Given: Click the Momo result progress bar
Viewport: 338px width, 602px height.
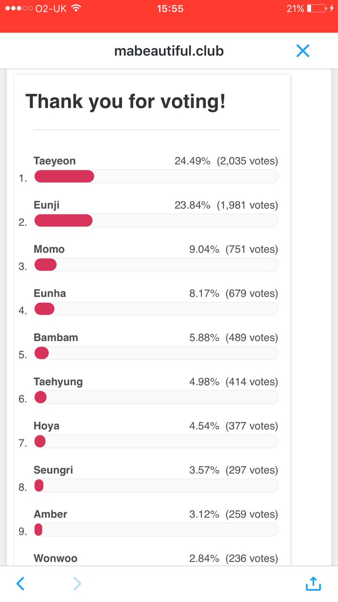Looking at the screenshot, I should [156, 264].
